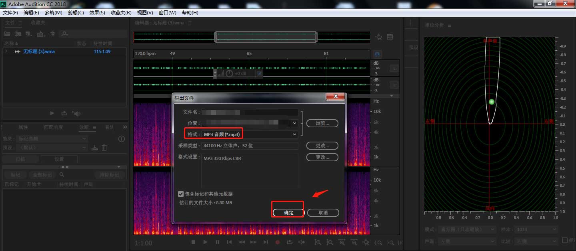The image size is (576, 251).
Task: Click the 浏览 button next to 位置
Action: [322, 123]
